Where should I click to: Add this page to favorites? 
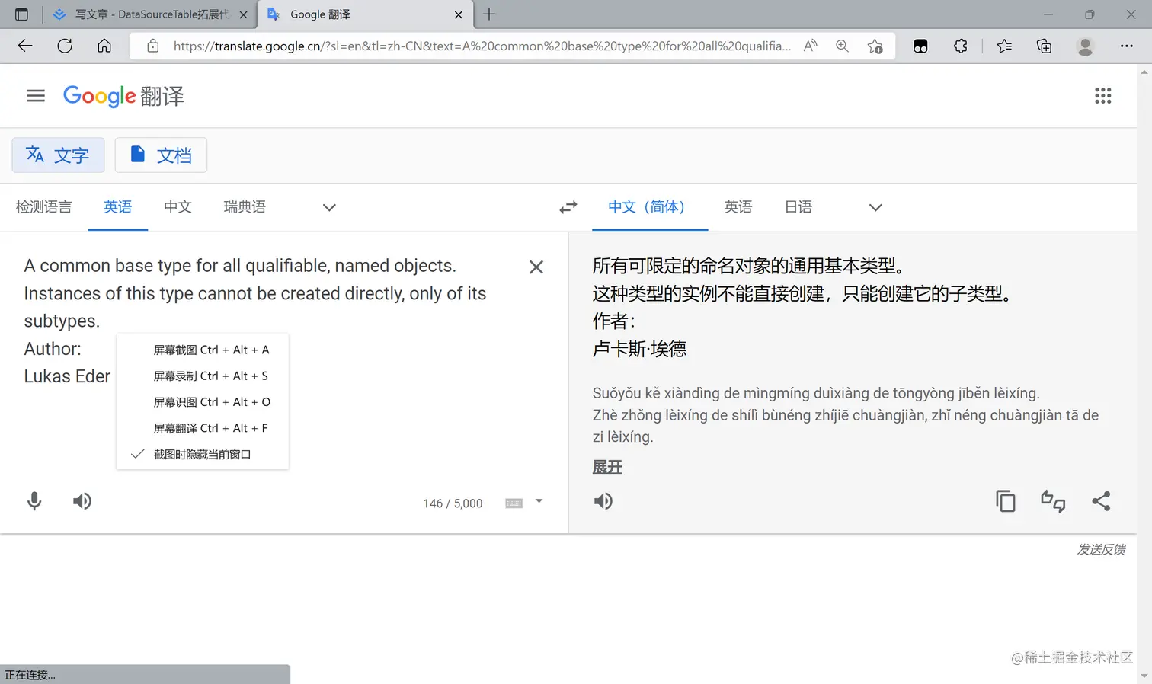[875, 46]
